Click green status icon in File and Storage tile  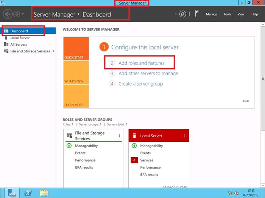point(69,146)
